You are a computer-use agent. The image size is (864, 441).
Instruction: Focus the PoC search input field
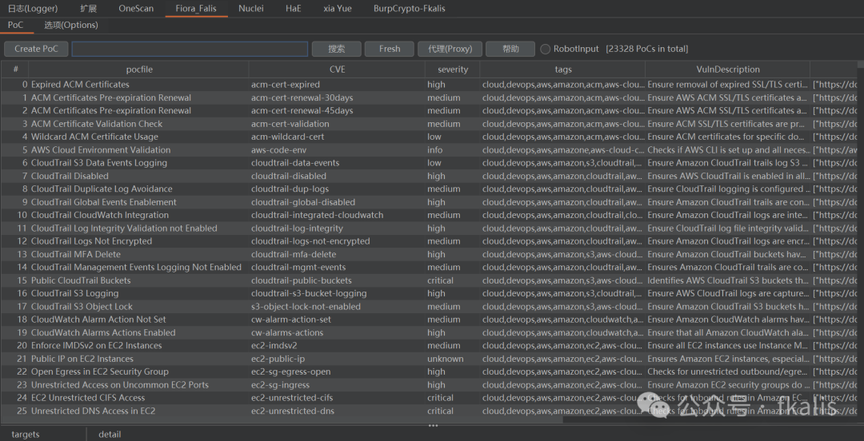190,49
